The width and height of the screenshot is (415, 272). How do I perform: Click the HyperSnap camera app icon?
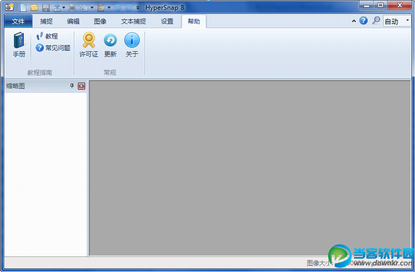(10, 7)
